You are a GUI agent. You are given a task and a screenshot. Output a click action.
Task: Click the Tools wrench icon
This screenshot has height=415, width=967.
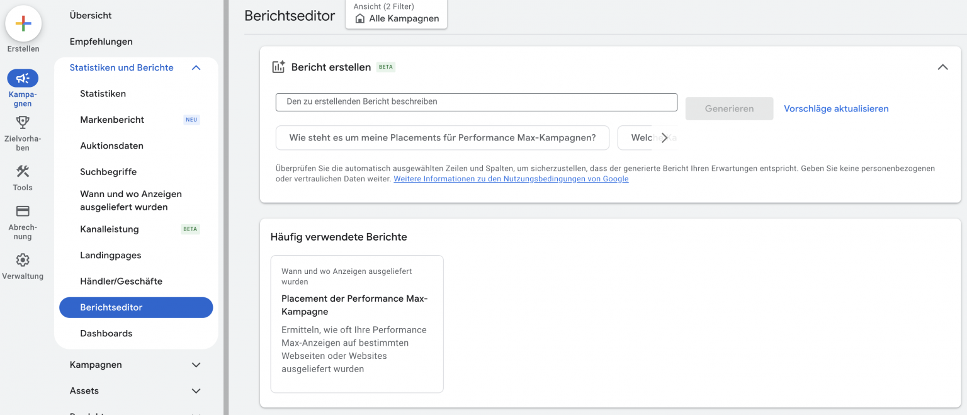(23, 171)
